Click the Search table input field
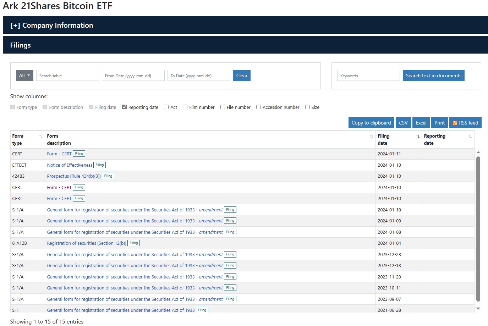The height and width of the screenshot is (326, 488). point(67,76)
